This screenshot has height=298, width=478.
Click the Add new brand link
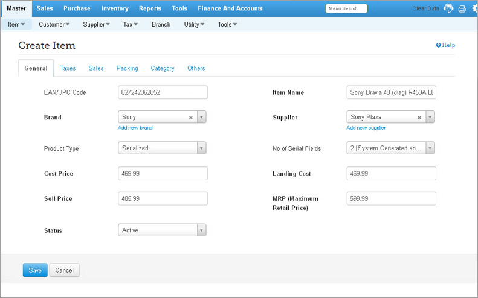tap(135, 128)
